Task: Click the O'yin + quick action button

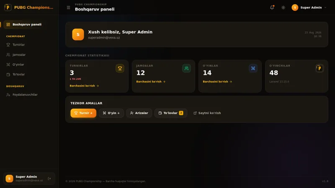Action: pyautogui.click(x=111, y=113)
